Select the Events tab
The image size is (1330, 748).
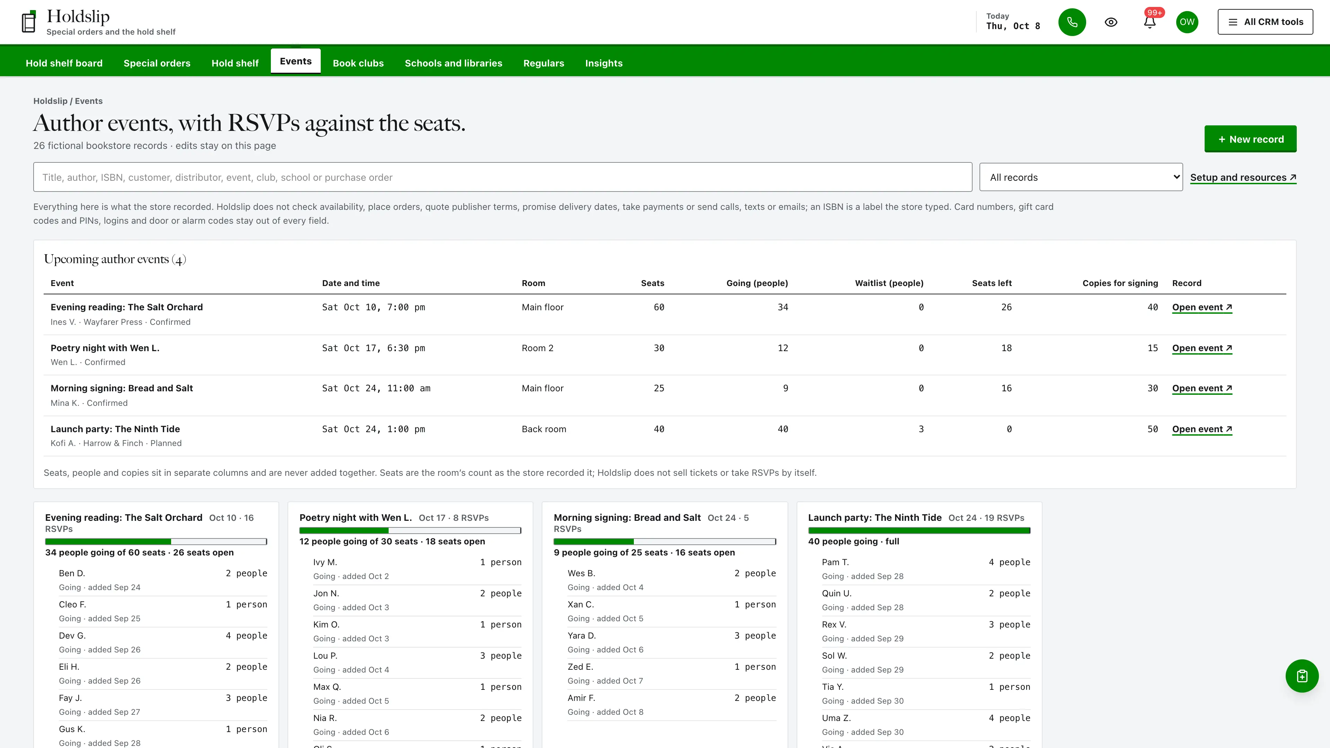point(296,61)
